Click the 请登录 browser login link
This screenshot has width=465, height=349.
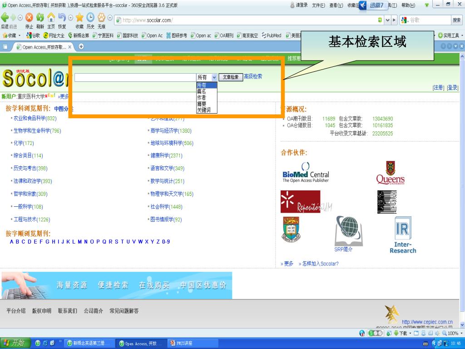pos(300,5)
